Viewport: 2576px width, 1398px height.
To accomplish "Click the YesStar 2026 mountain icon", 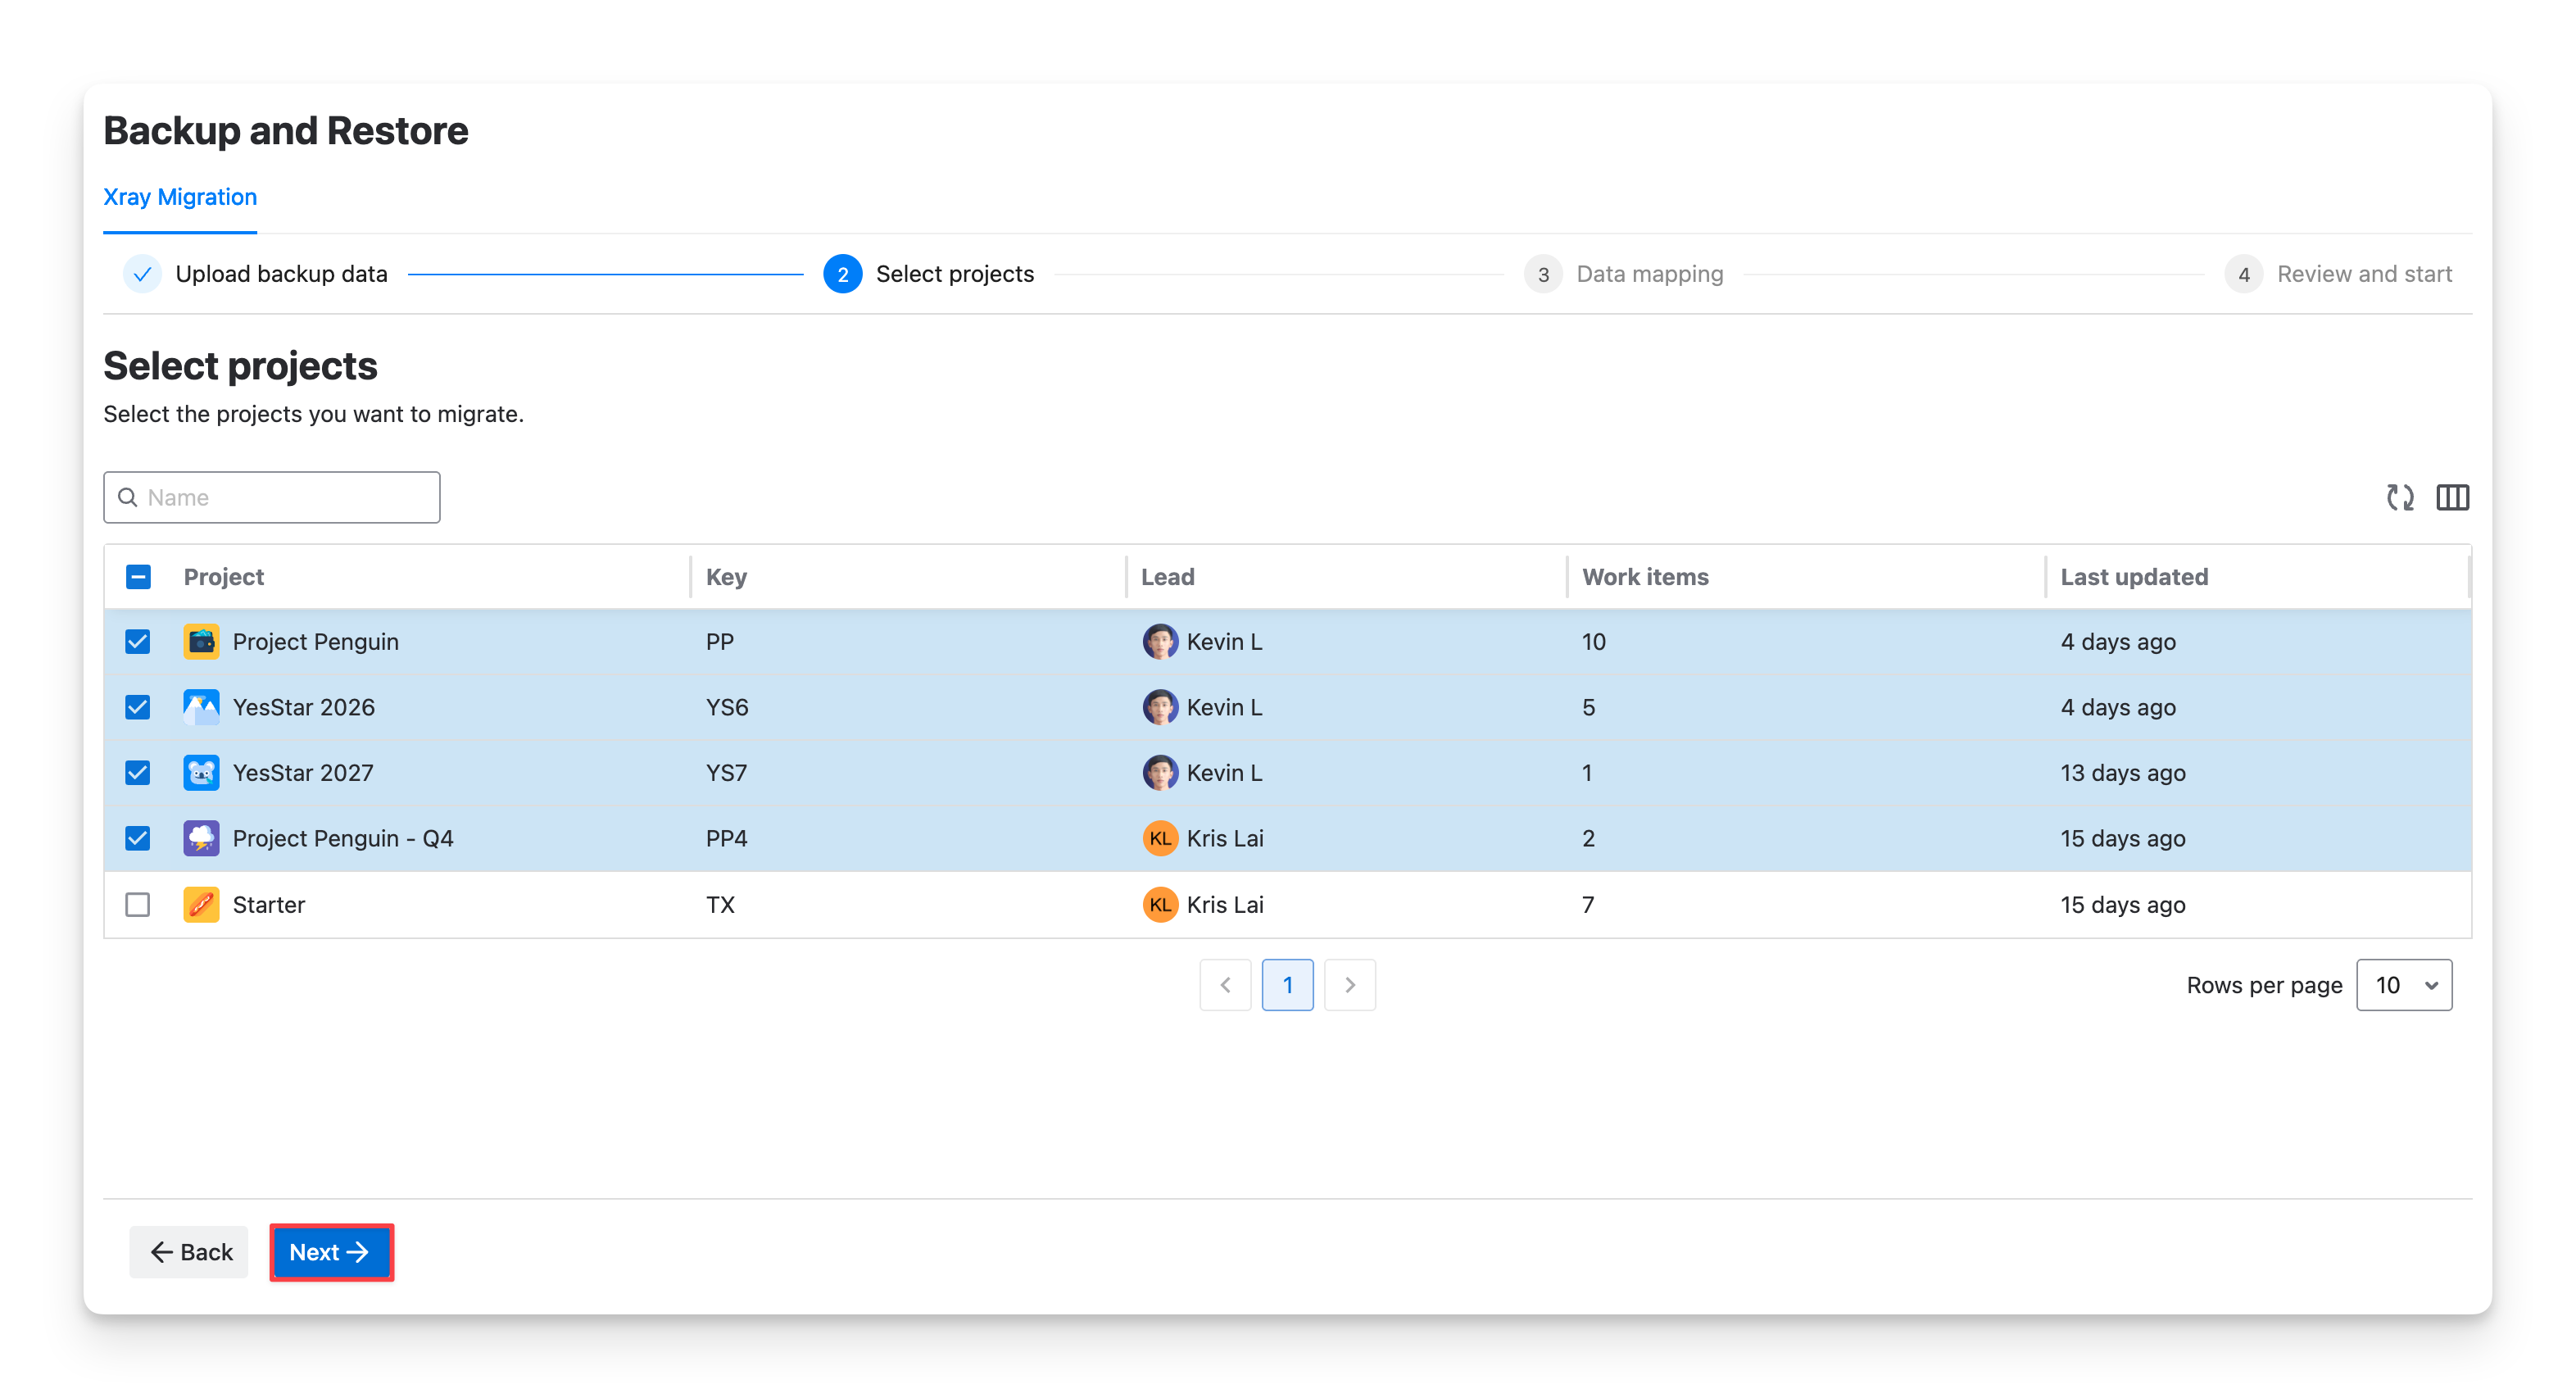I will [201, 707].
